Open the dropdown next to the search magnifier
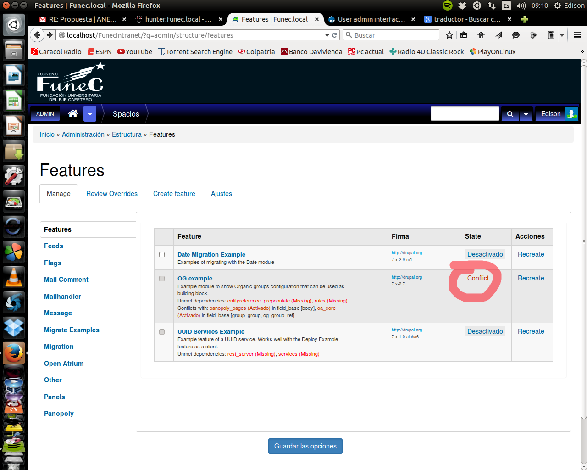Screen dimensions: 587x470 (x=526, y=113)
